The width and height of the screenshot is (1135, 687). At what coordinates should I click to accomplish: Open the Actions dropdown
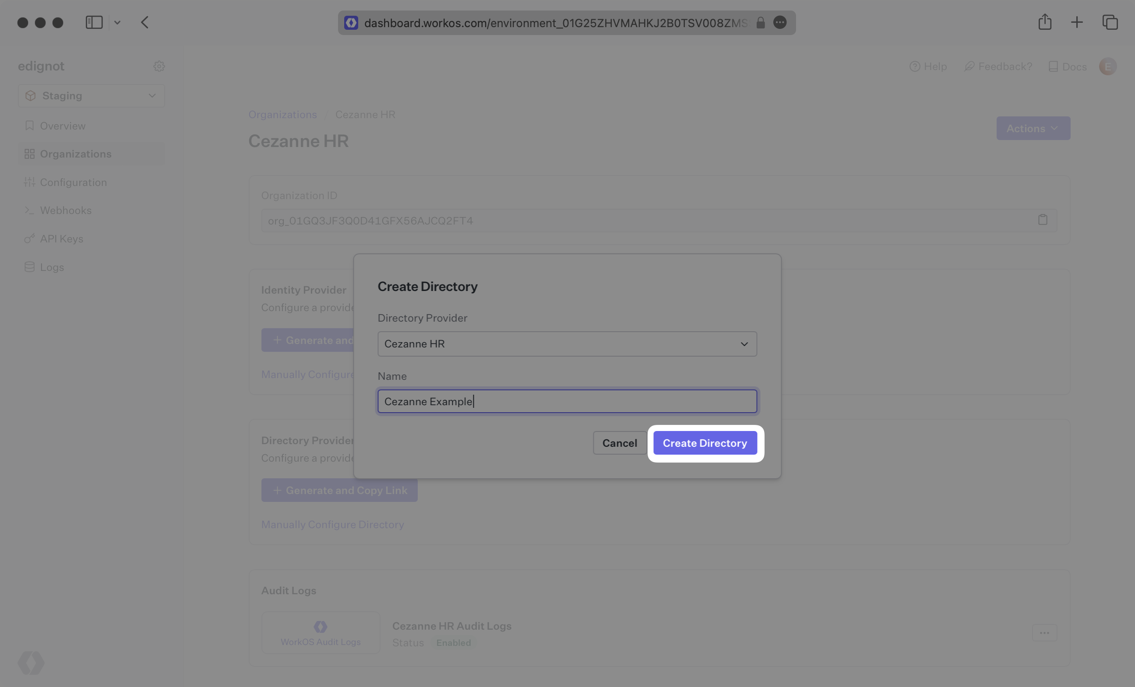(x=1033, y=128)
